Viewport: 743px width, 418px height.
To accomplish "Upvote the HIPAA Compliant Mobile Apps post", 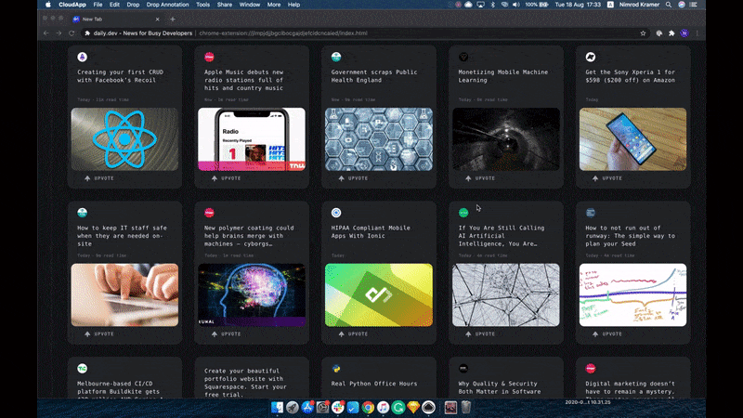I will (x=354, y=334).
